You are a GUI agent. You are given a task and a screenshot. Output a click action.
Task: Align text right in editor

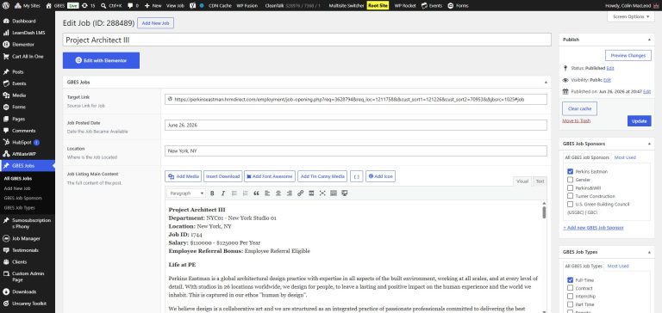(x=290, y=193)
